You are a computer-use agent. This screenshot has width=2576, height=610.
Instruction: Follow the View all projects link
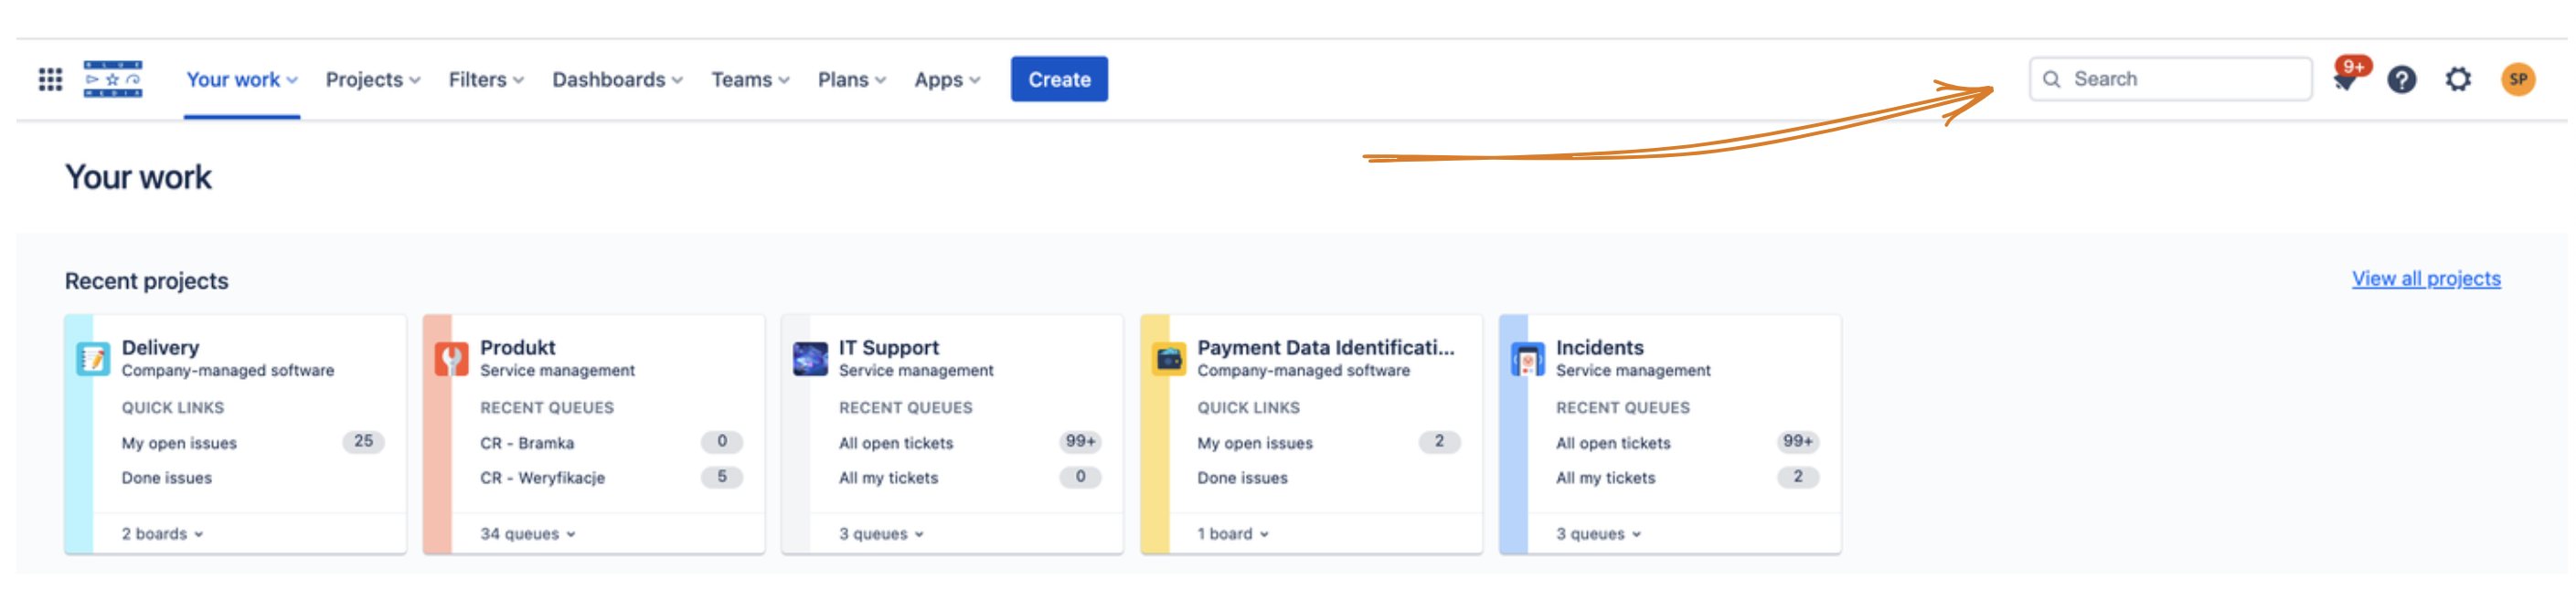click(x=2425, y=279)
